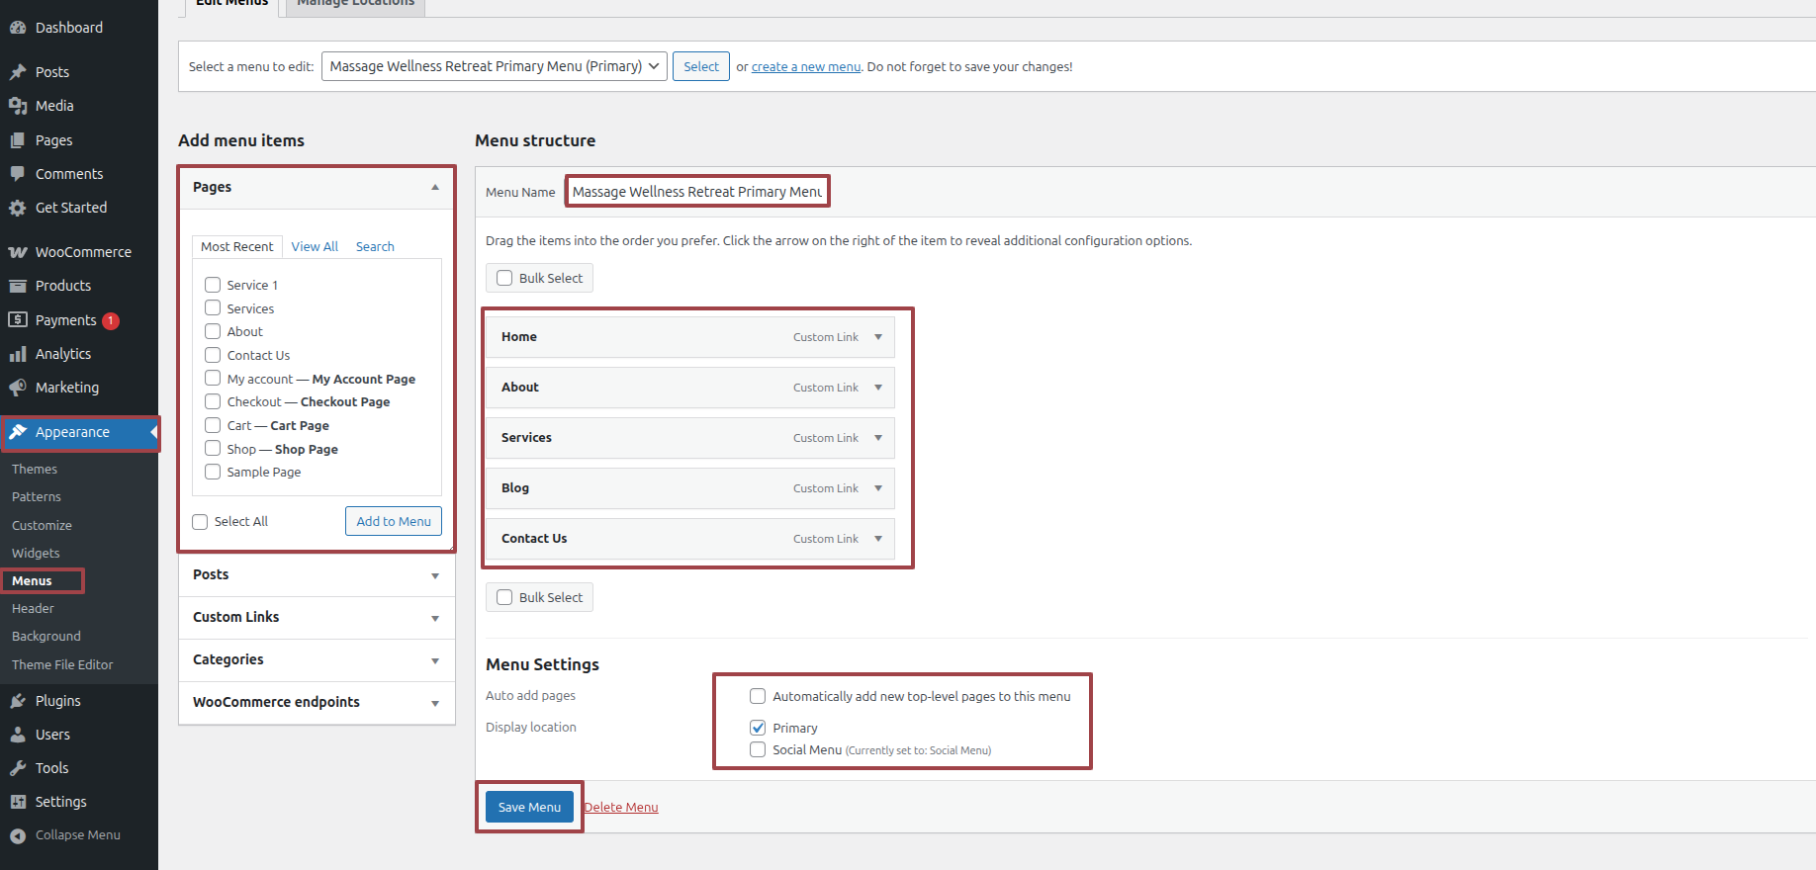This screenshot has width=1816, height=870.
Task: Enable the Social Menu display location
Action: pos(758,749)
